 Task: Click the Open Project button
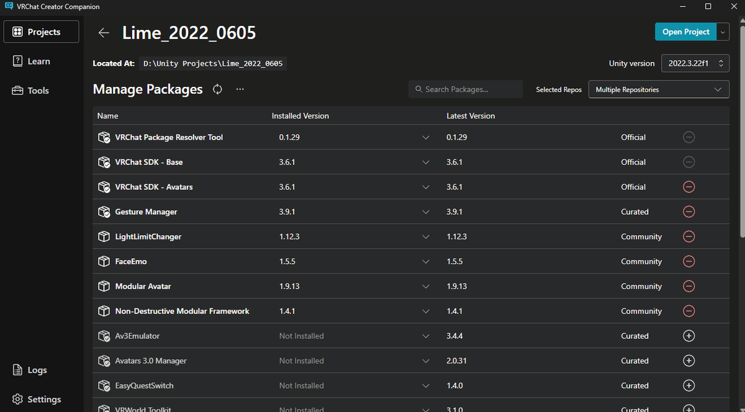pos(685,32)
